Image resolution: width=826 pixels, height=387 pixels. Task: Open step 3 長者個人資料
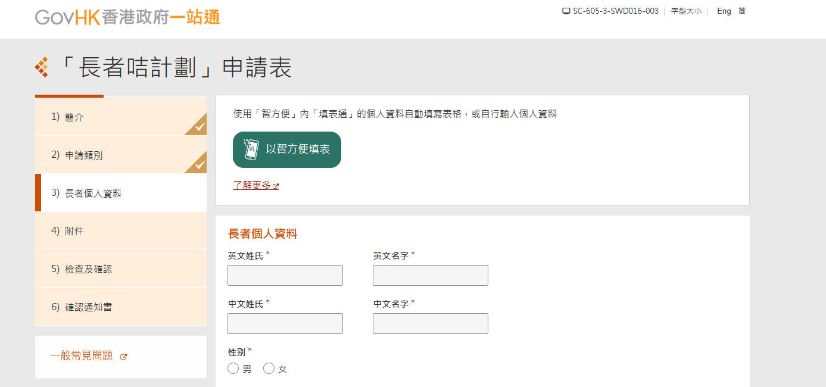[93, 193]
